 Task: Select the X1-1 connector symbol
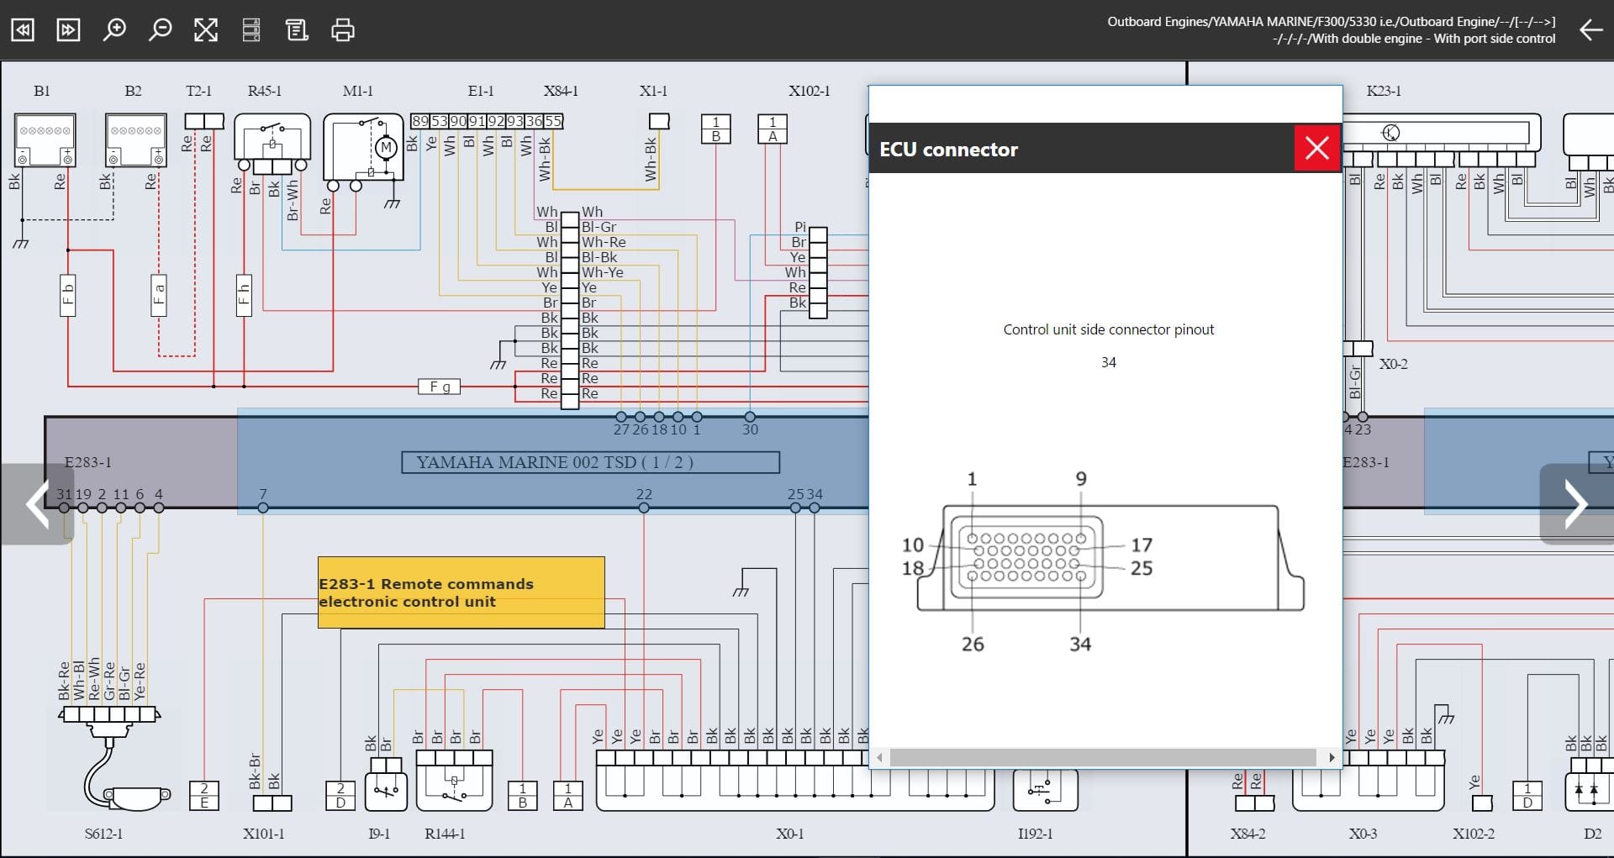point(659,121)
